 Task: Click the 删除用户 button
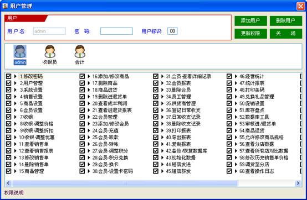tap(285, 20)
